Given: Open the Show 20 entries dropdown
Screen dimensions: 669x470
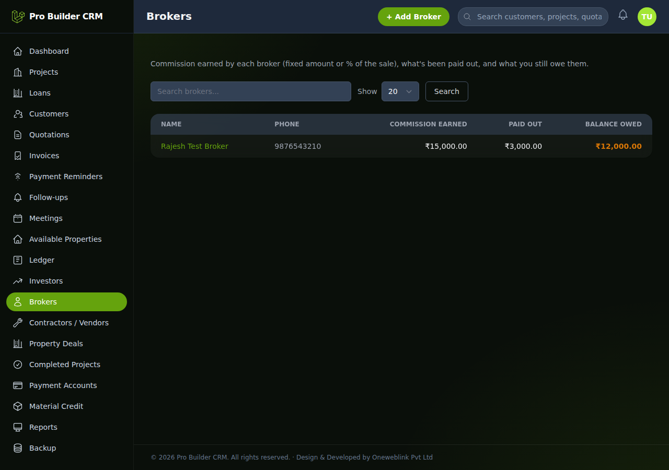Looking at the screenshot, I should [x=400, y=91].
